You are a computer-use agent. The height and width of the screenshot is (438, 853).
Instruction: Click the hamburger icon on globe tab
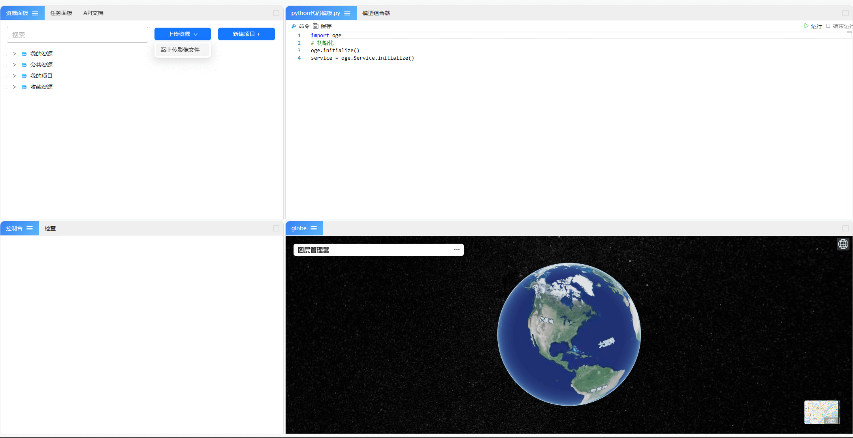coord(314,228)
